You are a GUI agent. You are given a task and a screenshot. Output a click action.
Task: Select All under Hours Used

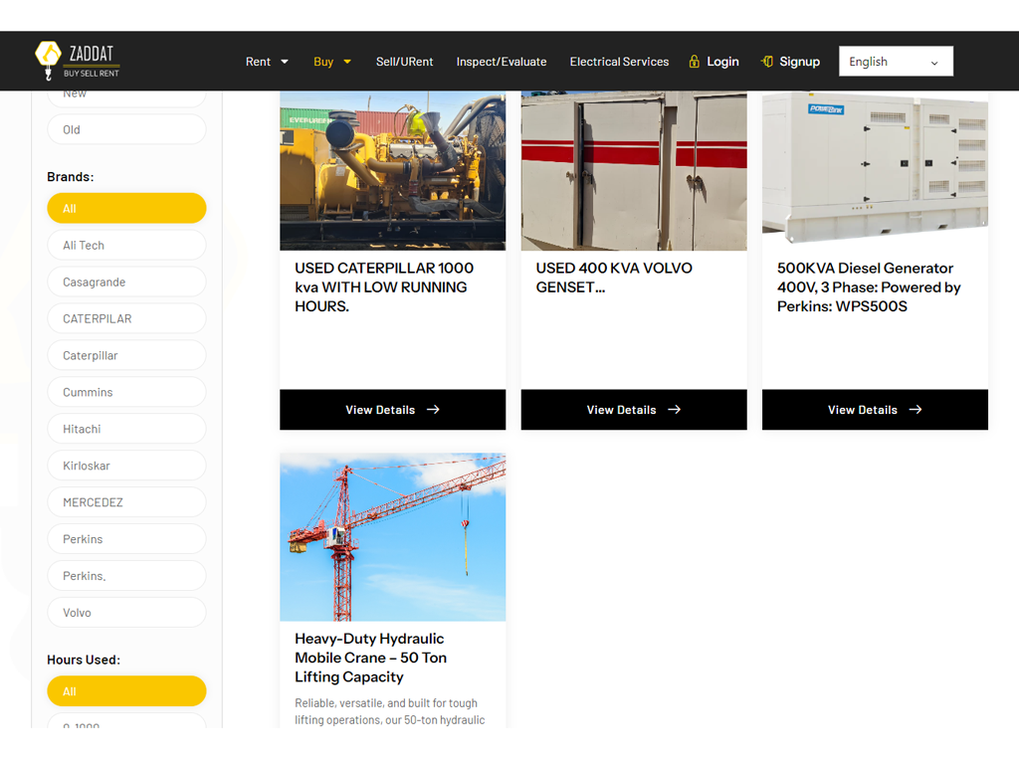(126, 691)
